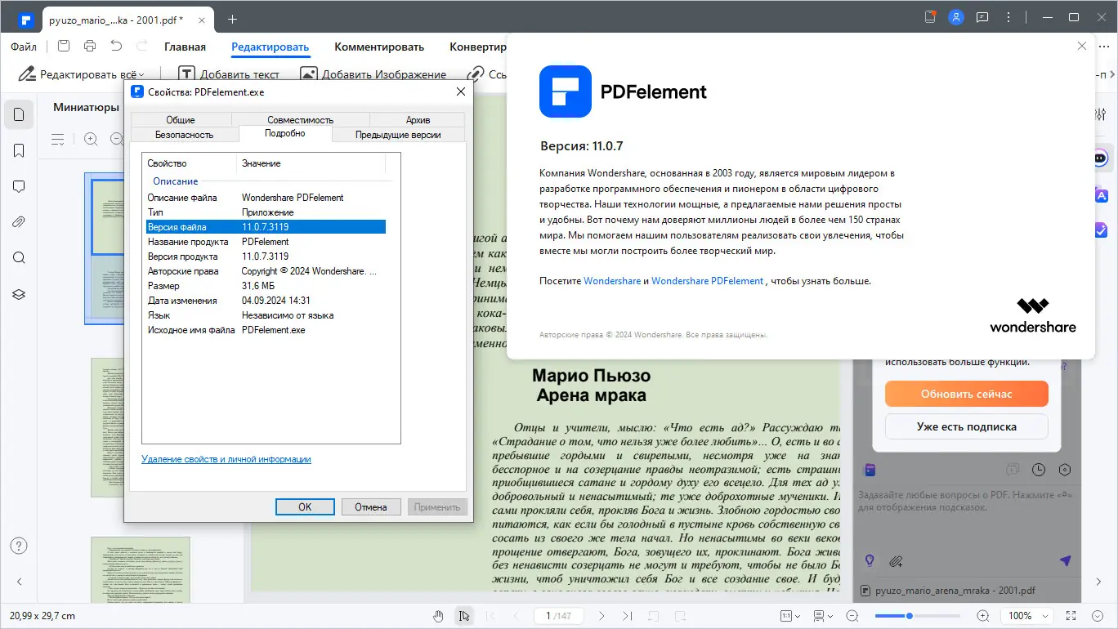Select the Общие tab in the properties dialog
The width and height of the screenshot is (1118, 629).
[x=181, y=120]
